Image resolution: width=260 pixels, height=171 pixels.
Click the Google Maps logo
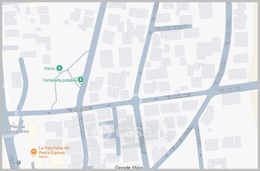click(130, 168)
